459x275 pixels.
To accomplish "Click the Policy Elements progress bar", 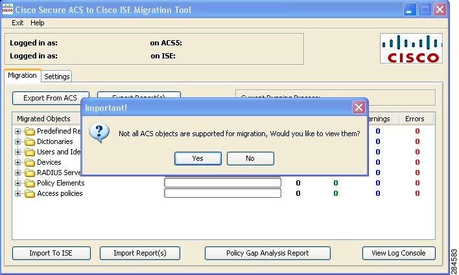I will pos(223,183).
